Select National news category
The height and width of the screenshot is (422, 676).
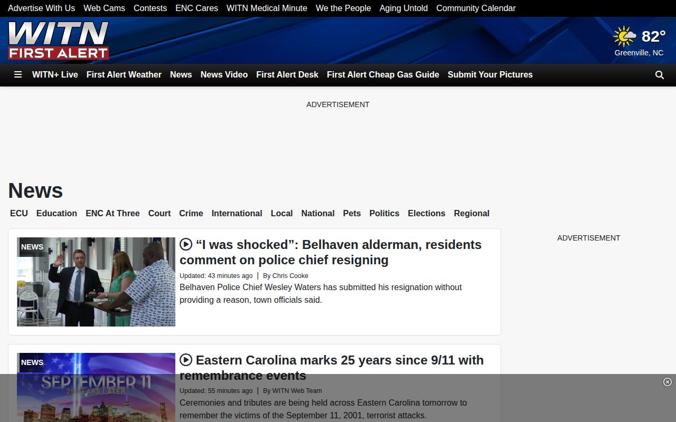coord(318,214)
